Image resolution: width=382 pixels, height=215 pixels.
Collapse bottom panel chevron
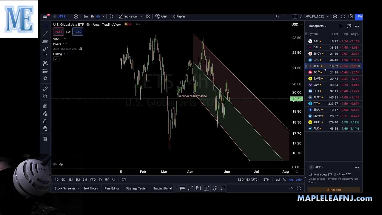(291, 188)
